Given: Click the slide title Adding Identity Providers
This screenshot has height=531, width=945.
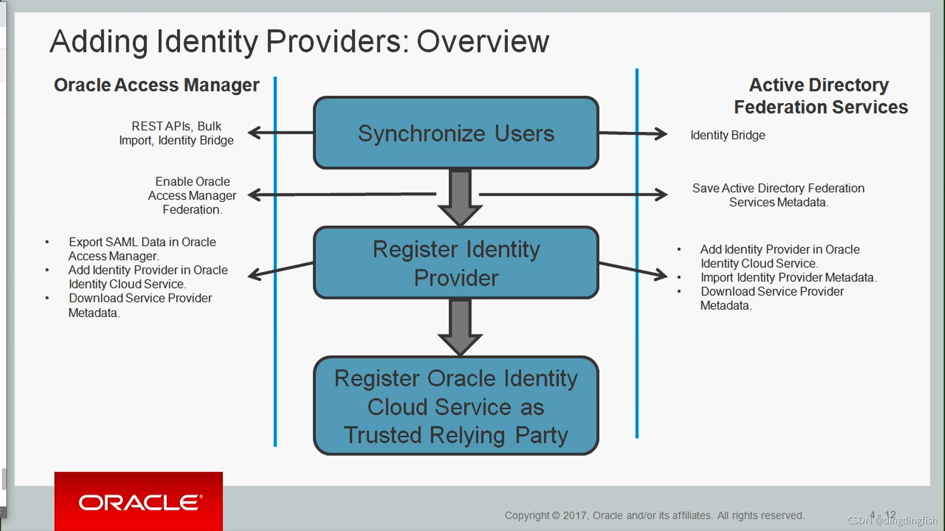Looking at the screenshot, I should coord(299,41).
